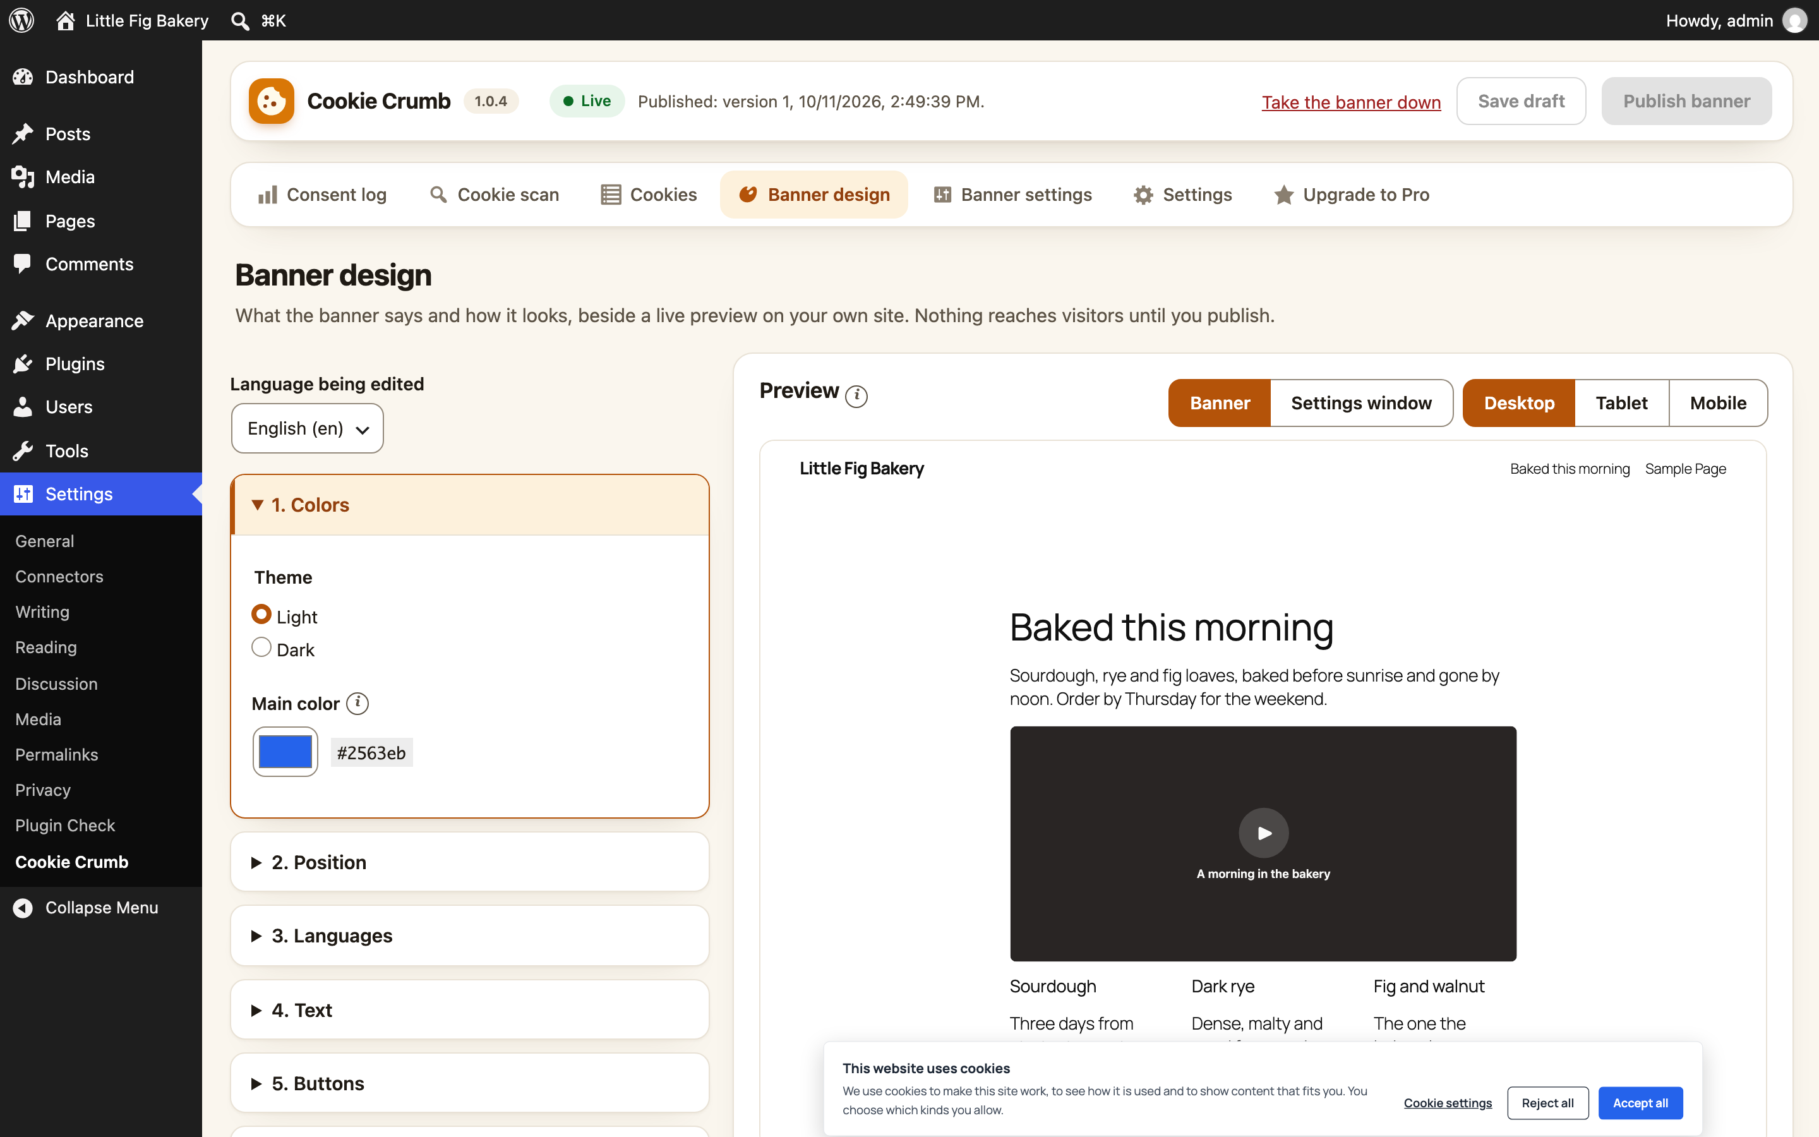Click the Plugins plug icon
This screenshot has height=1137, width=1819.
[23, 364]
